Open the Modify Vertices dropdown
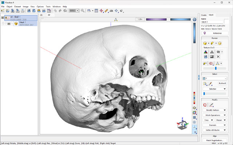This screenshot has width=233, height=145. point(214,110)
